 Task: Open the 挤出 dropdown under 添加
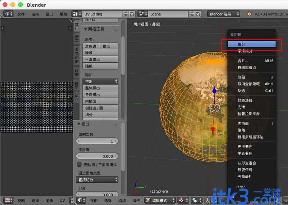pos(100,81)
